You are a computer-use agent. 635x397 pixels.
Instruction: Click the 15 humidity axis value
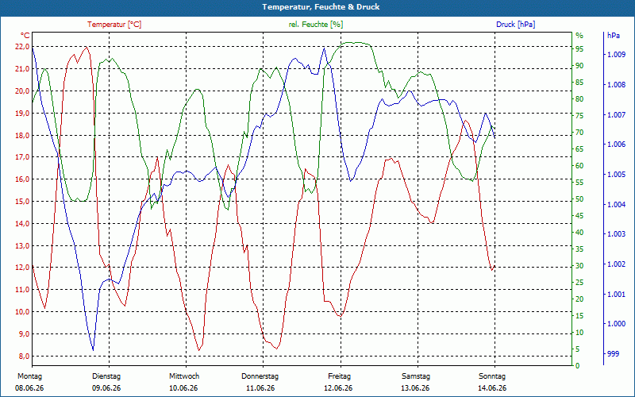click(x=580, y=315)
